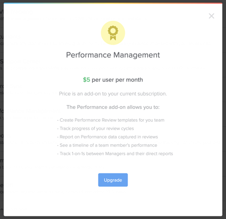Close the Performance Management dialog with X
The width and height of the screenshot is (226, 219).
coord(211,16)
